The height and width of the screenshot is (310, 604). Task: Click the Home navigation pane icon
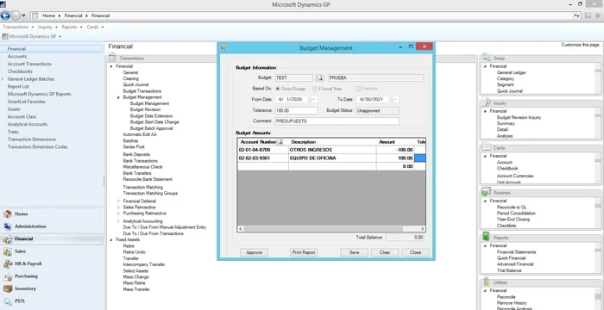[7, 214]
